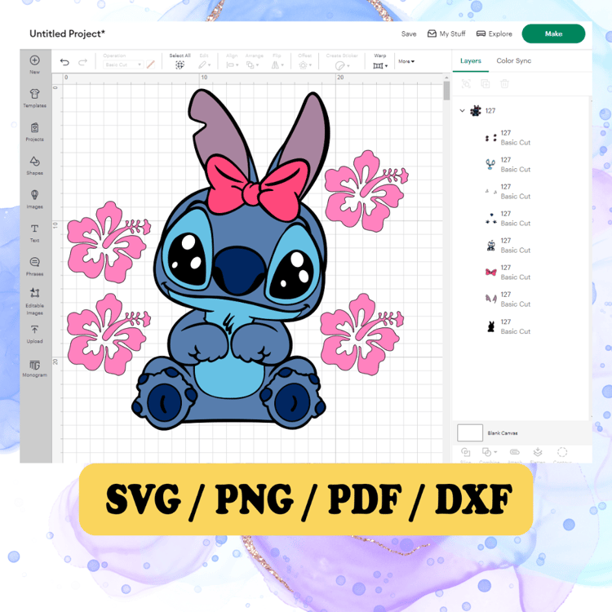Undo the last action
This screenshot has width=612, height=612.
click(64, 62)
